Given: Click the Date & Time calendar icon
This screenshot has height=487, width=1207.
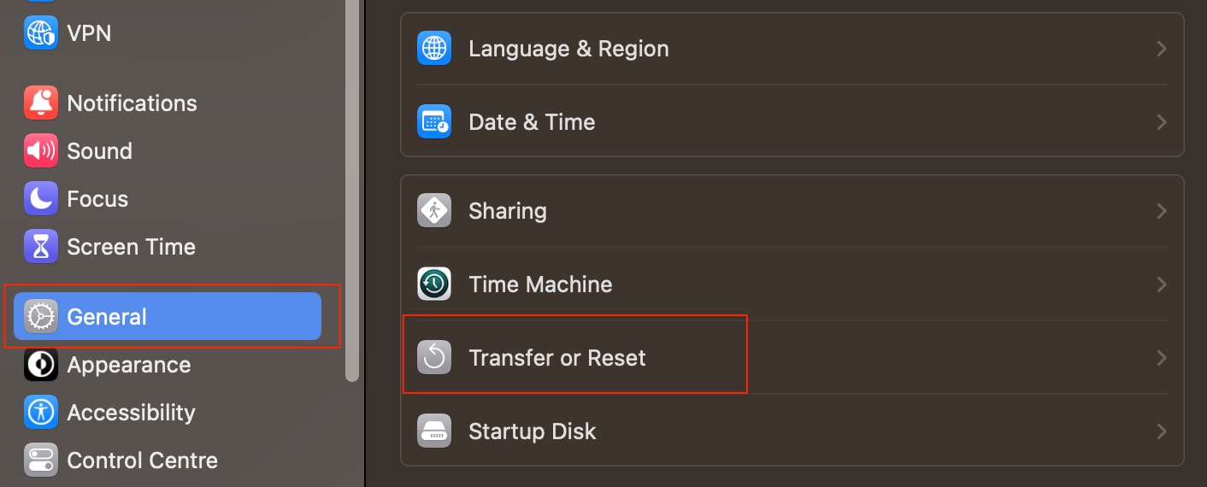Looking at the screenshot, I should (x=434, y=121).
